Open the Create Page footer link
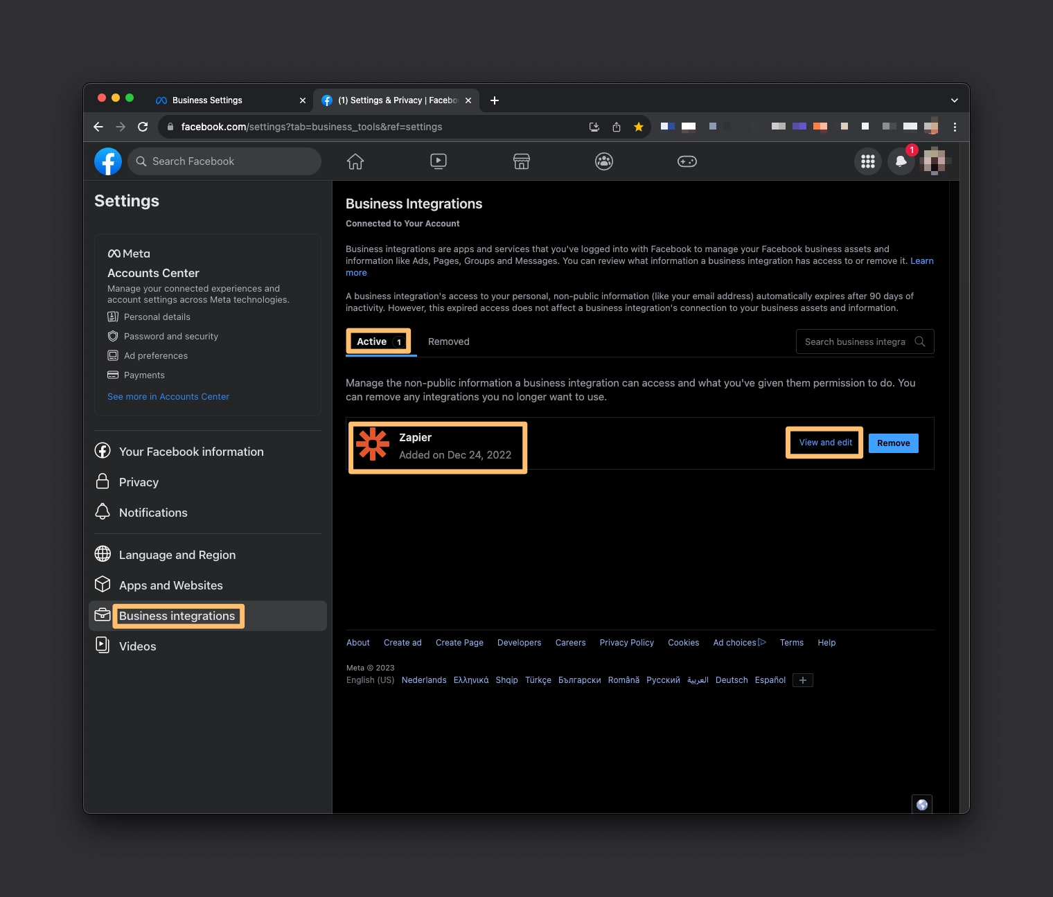This screenshot has height=897, width=1053. 460,643
